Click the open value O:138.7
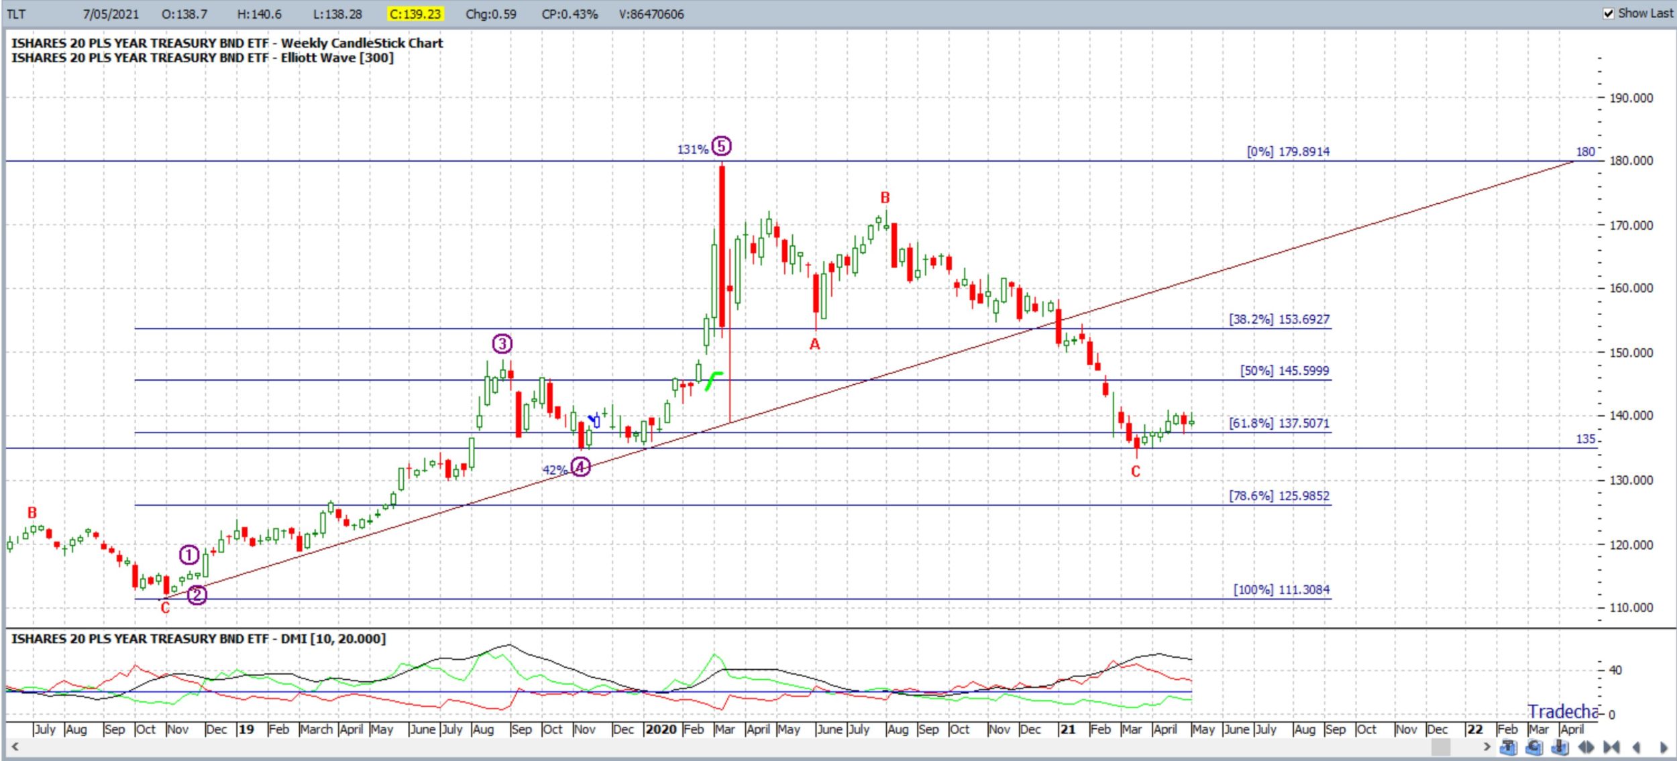1677x761 pixels. 184,14
